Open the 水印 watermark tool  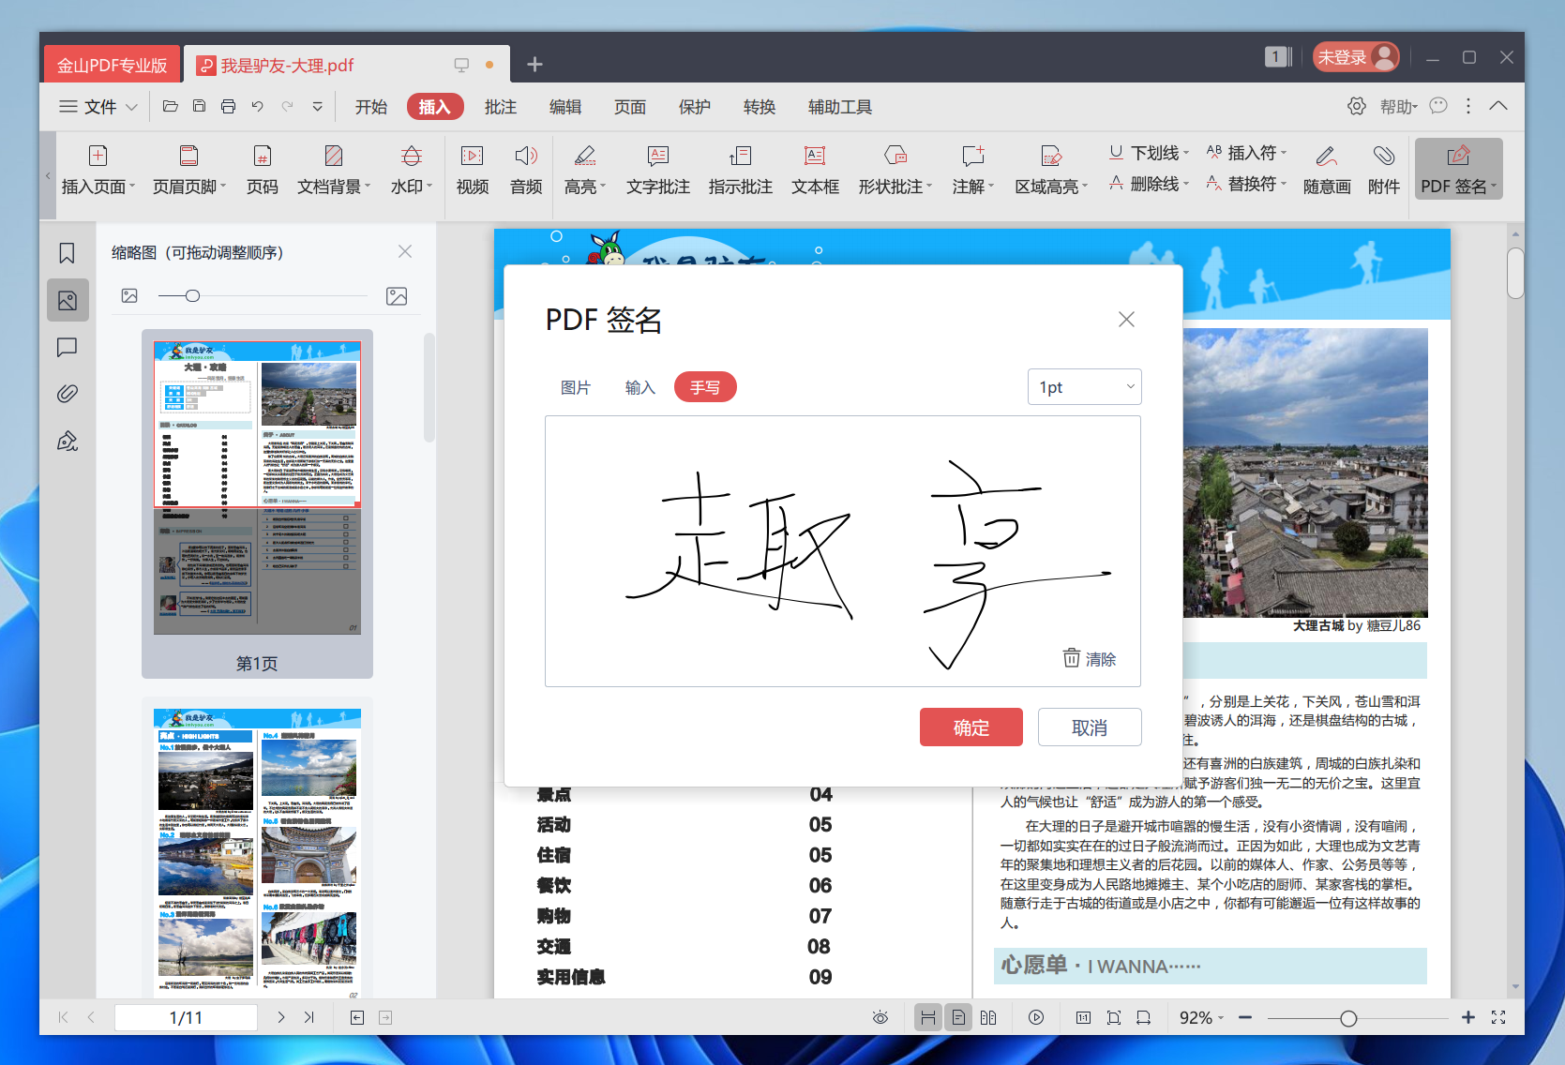[412, 170]
